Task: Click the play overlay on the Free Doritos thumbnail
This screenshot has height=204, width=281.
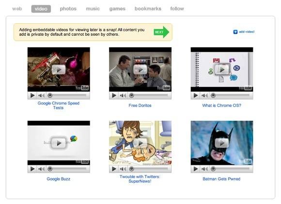Action: click(x=140, y=70)
